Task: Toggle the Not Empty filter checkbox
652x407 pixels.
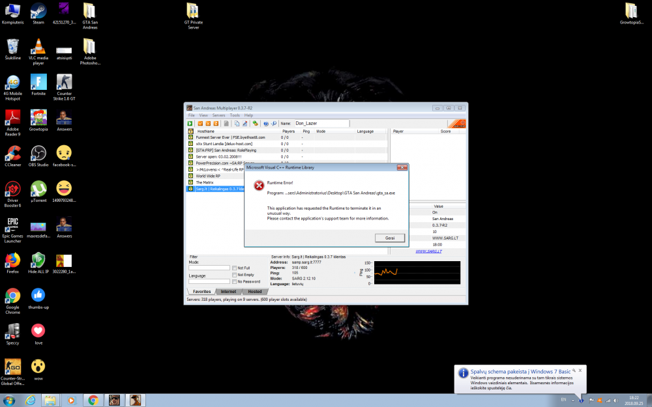Action: coord(235,275)
